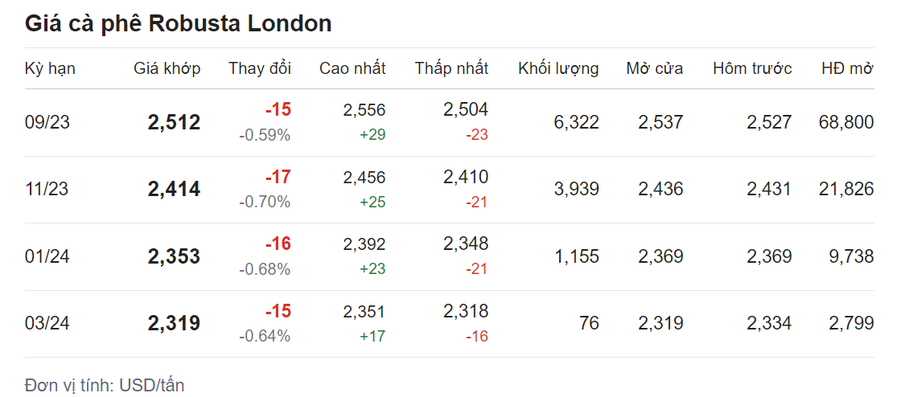This screenshot has width=901, height=397.
Task: Click the 'Hôm trước' column header
Action: pyautogui.click(x=752, y=68)
